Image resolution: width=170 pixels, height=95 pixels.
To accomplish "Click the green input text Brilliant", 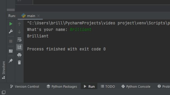I will pos(81,30).
